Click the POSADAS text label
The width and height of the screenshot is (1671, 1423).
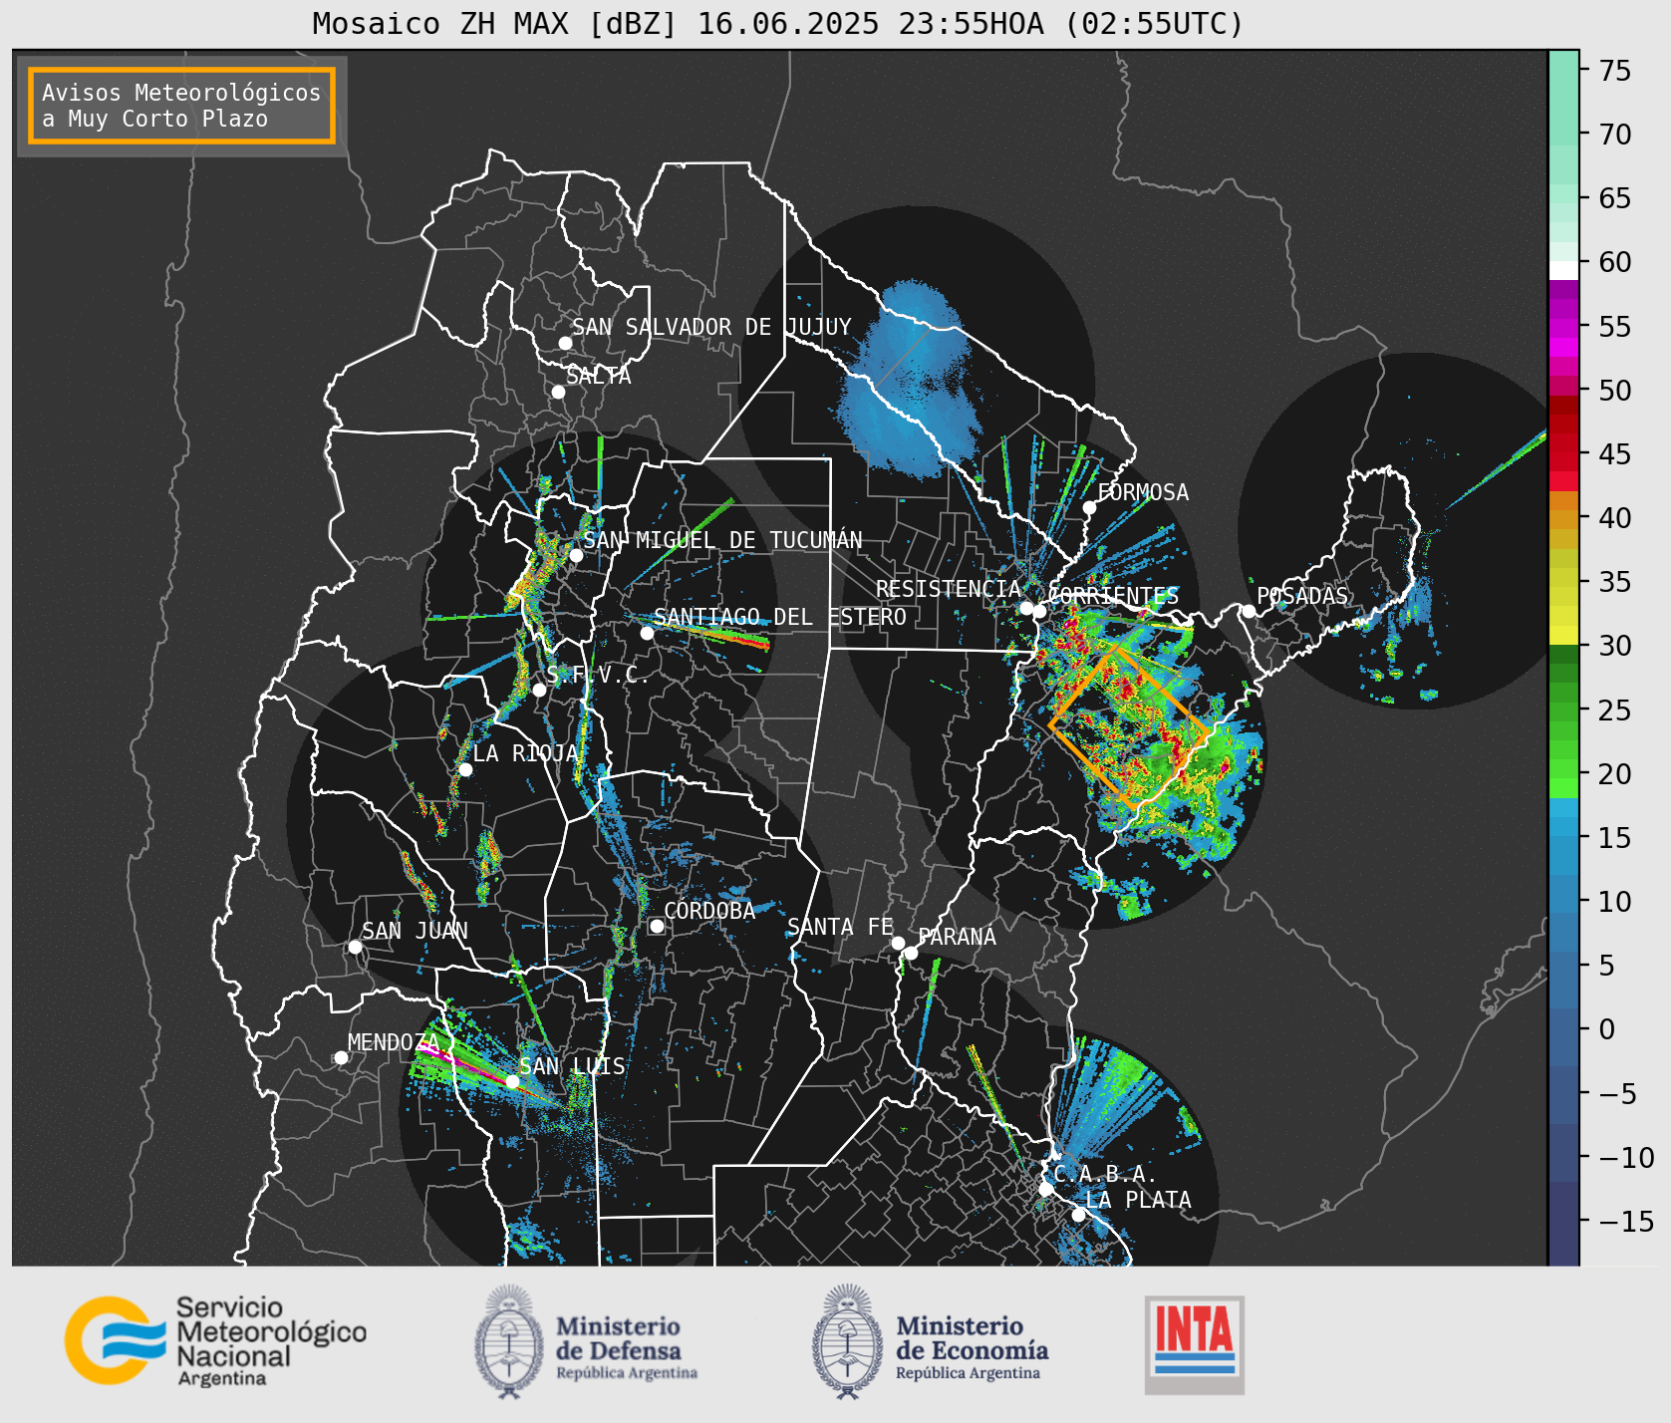[x=1302, y=596]
